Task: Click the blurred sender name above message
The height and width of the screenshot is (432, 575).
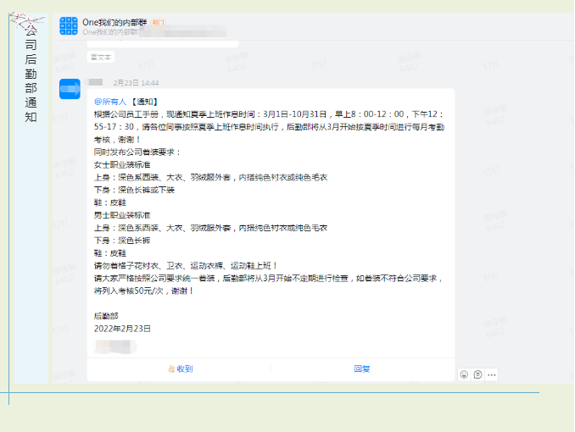Action: tap(96, 82)
